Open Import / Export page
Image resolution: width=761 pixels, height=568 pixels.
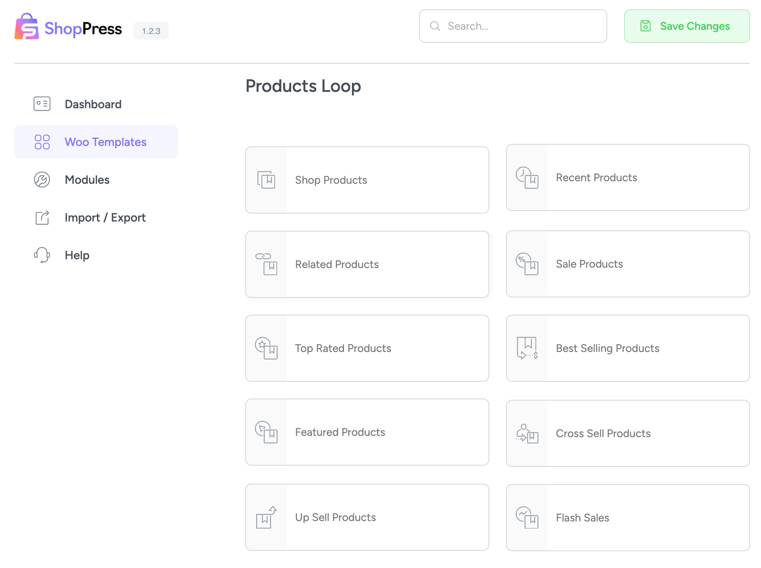[105, 217]
